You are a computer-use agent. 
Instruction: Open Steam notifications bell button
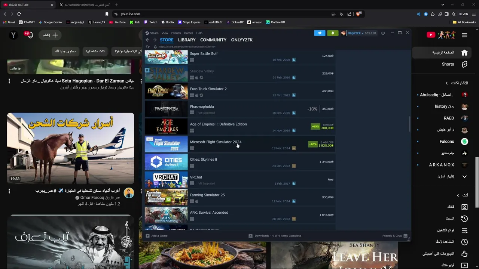[x=333, y=33]
